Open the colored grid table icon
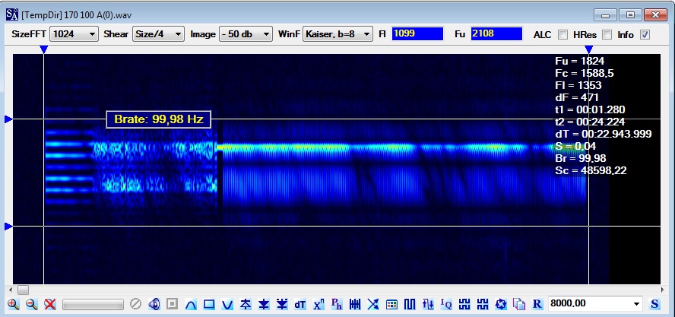Screen dimensions: 675x317 click(391, 304)
